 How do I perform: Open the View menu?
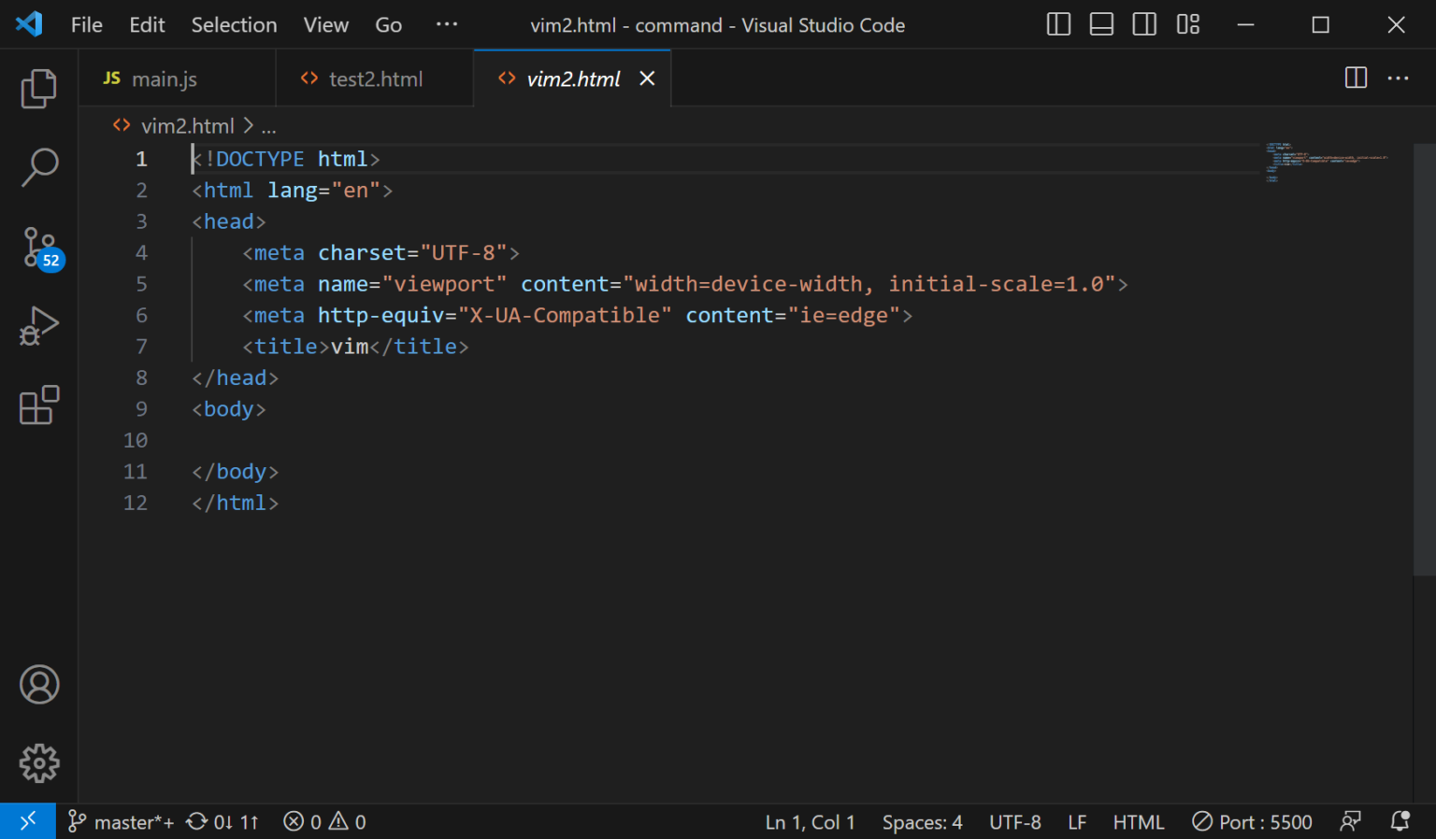point(324,24)
